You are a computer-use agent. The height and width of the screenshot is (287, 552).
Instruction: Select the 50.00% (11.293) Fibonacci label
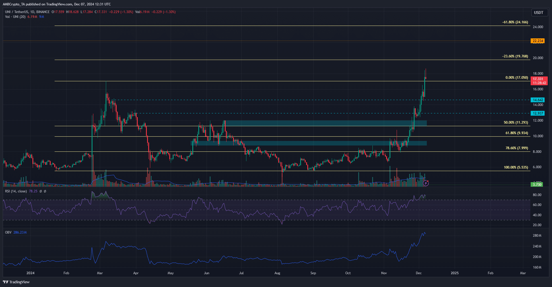[x=516, y=122]
